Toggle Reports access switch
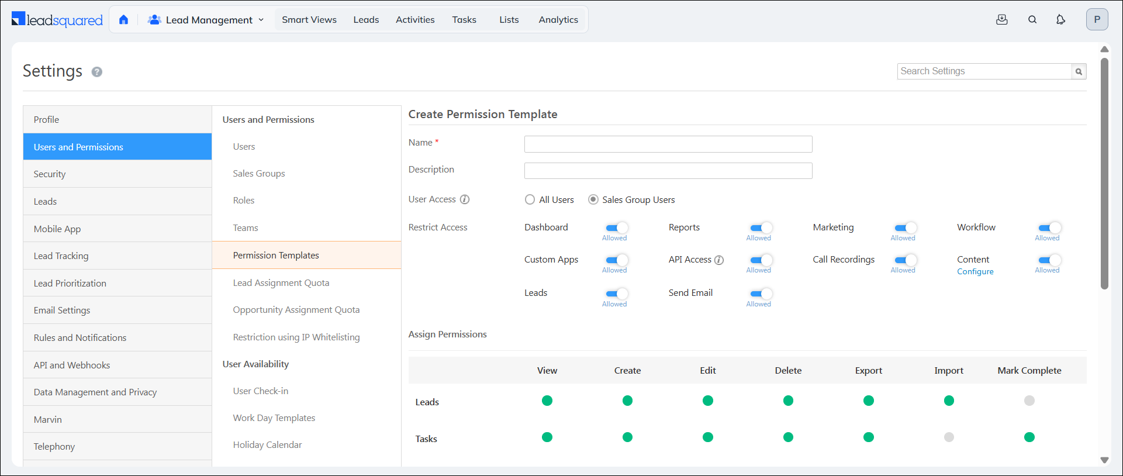1123x476 pixels. 761,228
